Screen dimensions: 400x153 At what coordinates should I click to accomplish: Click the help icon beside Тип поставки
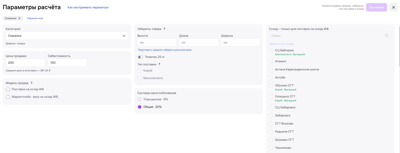point(159,64)
